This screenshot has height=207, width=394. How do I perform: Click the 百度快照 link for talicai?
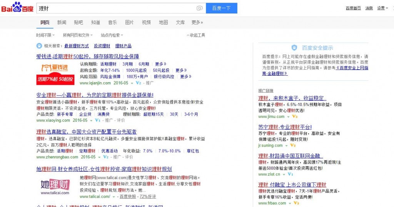click(128, 197)
